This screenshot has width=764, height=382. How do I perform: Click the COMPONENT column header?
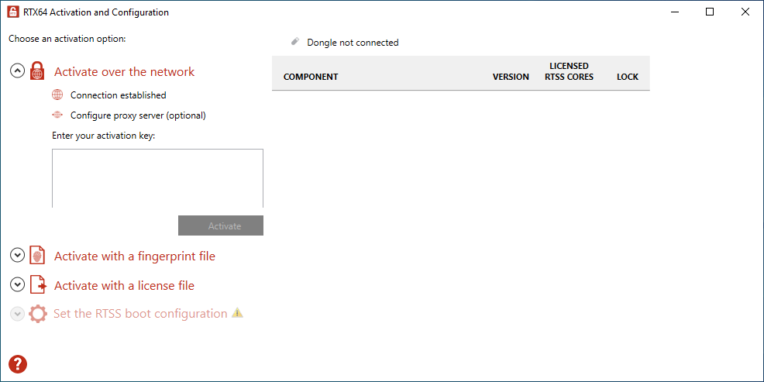pos(311,77)
